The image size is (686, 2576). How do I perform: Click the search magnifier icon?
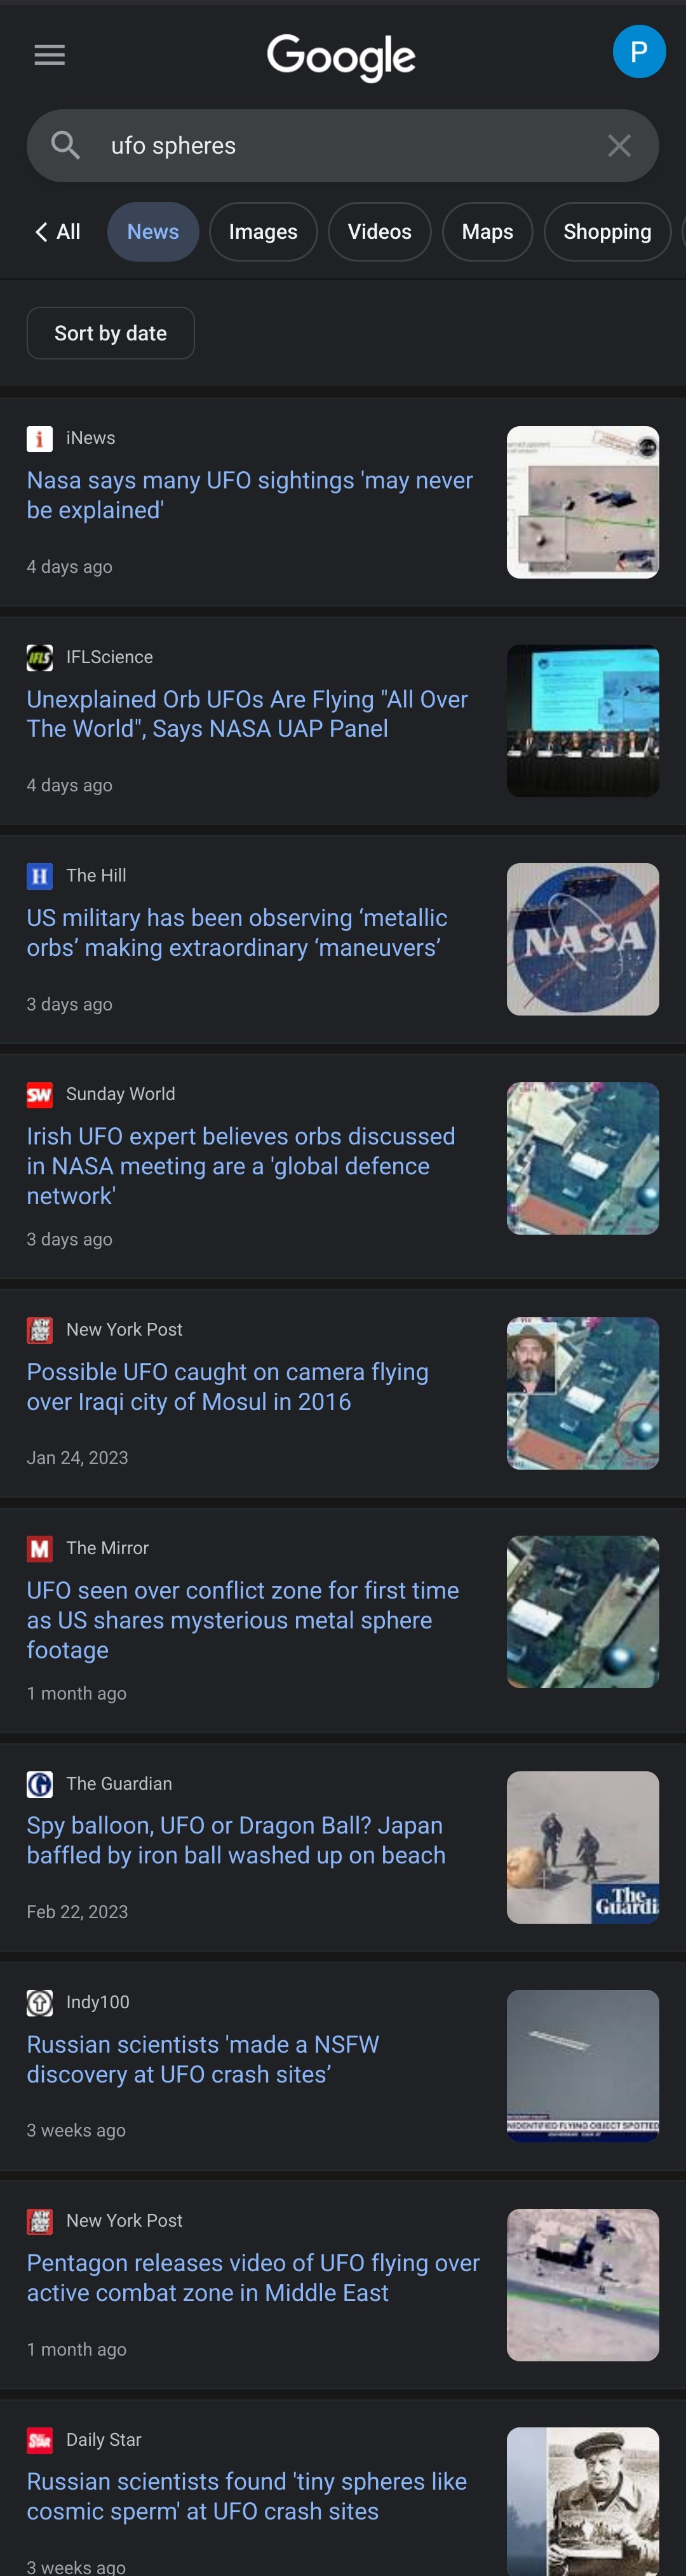pos(65,145)
